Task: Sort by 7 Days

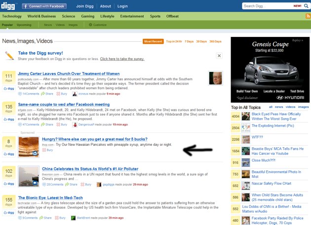Action: coord(189,41)
